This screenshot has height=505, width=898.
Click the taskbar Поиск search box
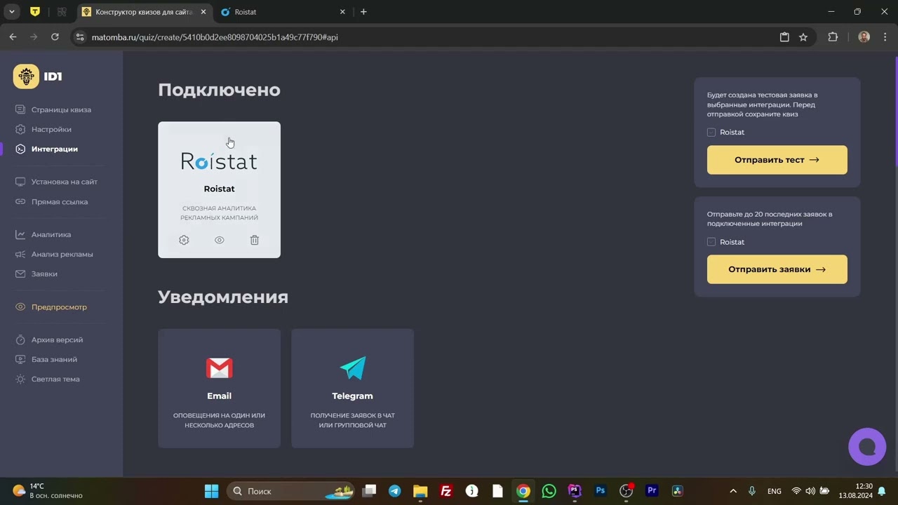point(290,491)
